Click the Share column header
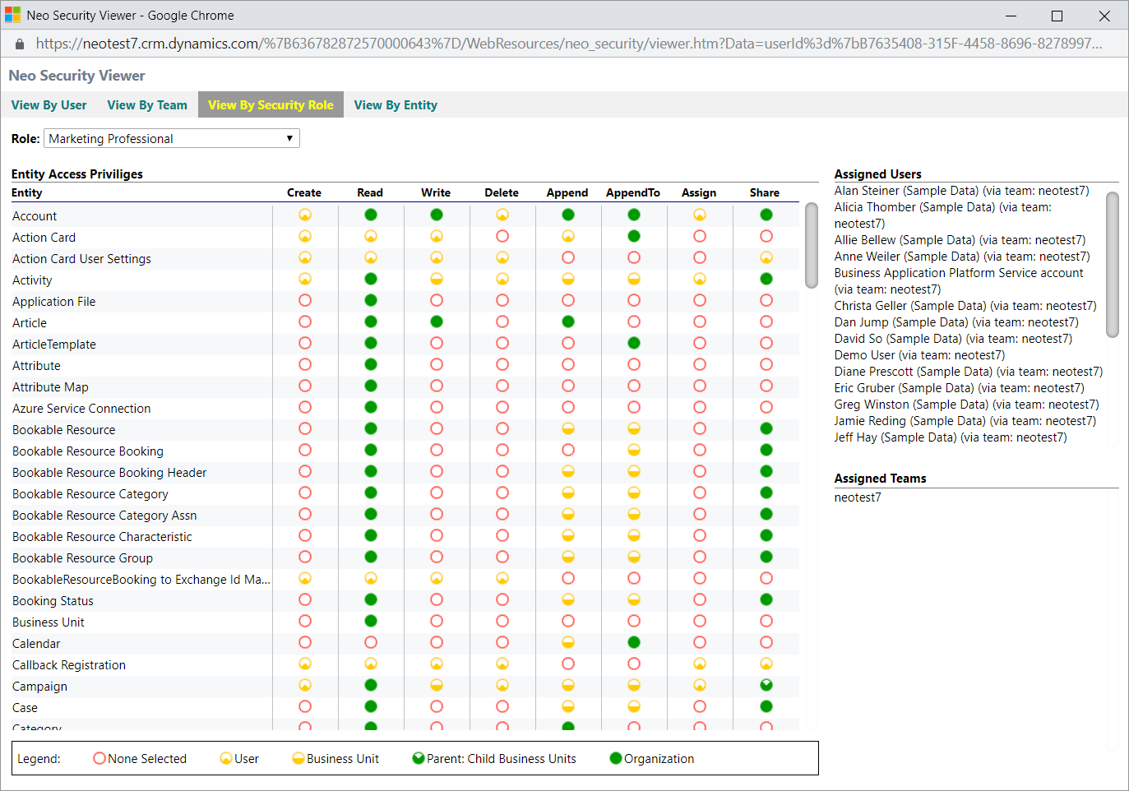Screen dimensions: 1129x791 tap(765, 192)
